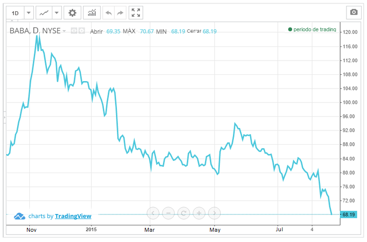Open the chart settings gear
This screenshot has height=242, width=367.
72,13
